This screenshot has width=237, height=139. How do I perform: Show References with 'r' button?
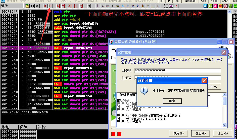pos(148,6)
